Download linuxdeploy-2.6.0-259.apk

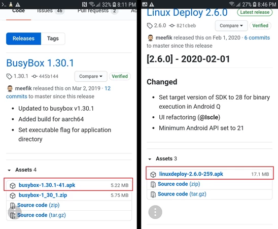(191, 174)
